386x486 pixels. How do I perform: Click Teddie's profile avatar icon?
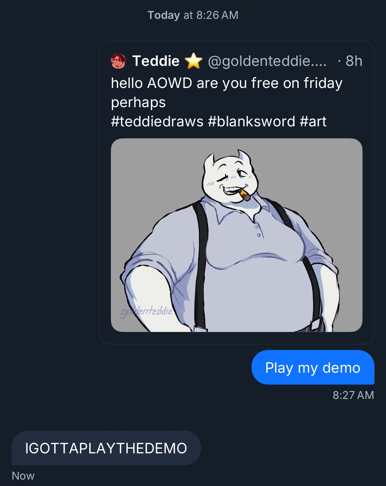coord(118,61)
